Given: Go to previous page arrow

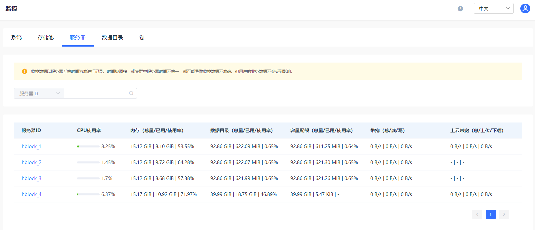Looking at the screenshot, I should tap(477, 214).
